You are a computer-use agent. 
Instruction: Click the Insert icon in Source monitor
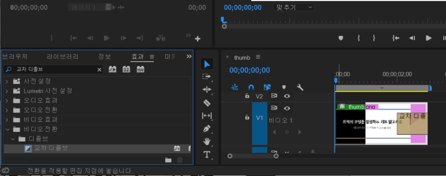point(160,38)
